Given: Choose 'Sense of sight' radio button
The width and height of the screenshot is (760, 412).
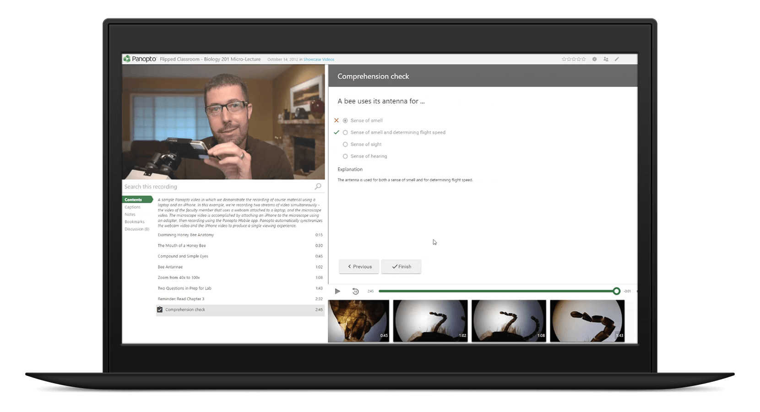Looking at the screenshot, I should point(345,144).
